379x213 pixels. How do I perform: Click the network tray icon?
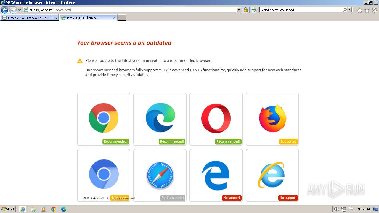[x=344, y=209]
